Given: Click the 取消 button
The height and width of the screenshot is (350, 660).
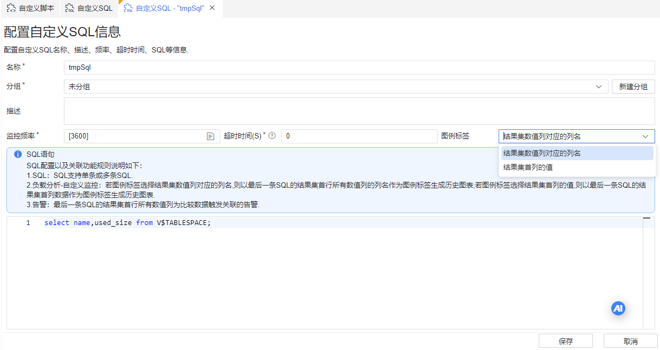Looking at the screenshot, I should pos(631,341).
